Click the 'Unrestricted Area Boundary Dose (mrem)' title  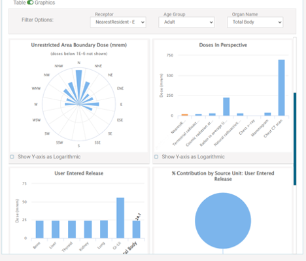point(79,45)
